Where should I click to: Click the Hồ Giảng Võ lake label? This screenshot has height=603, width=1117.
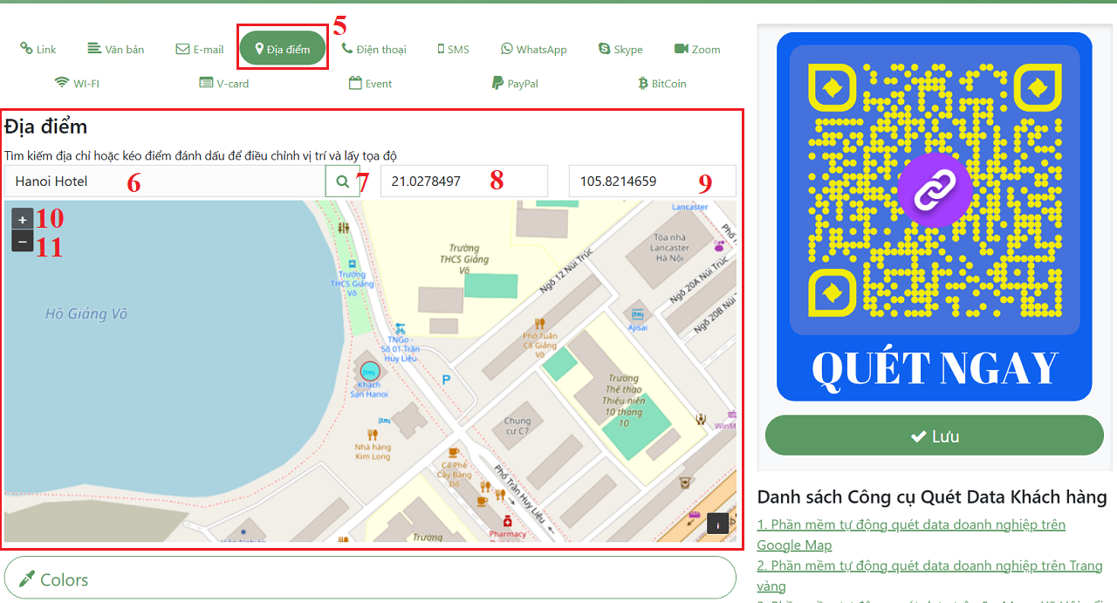pyautogui.click(x=86, y=314)
